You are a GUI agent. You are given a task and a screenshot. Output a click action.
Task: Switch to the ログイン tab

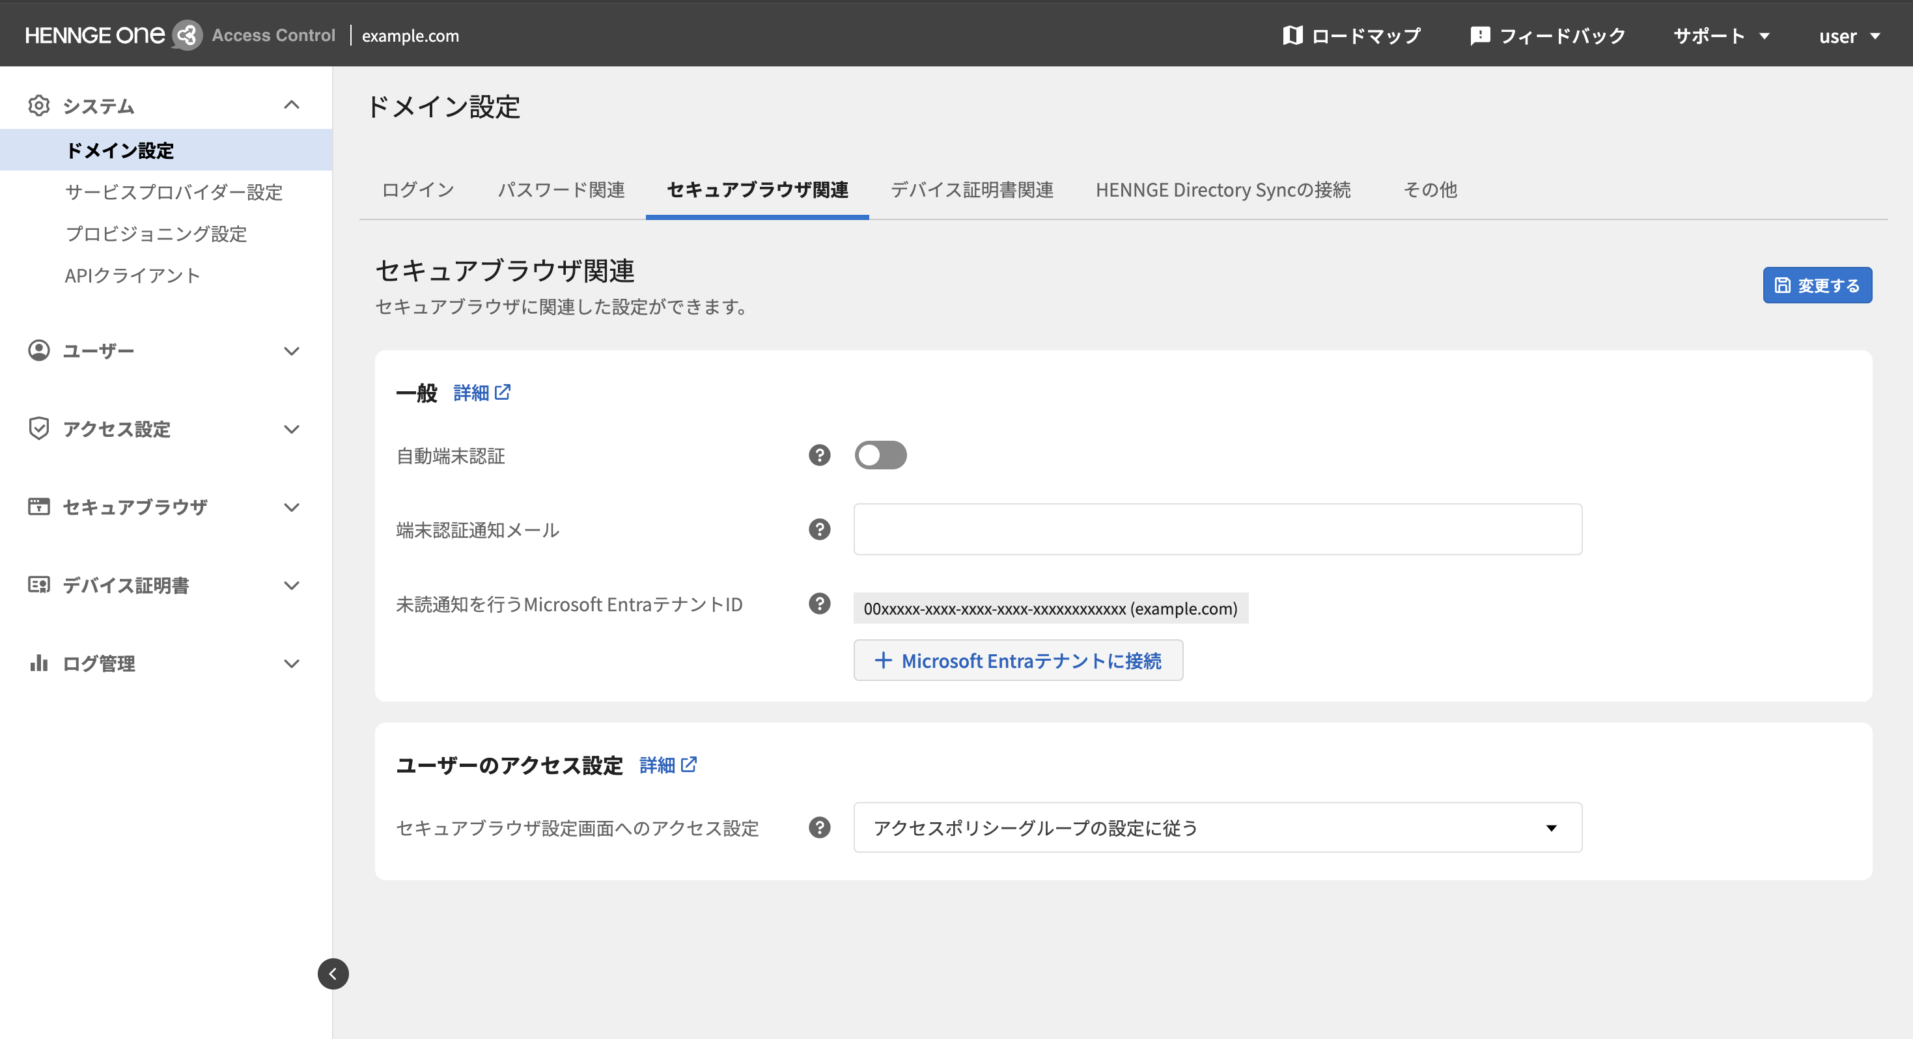click(x=417, y=190)
